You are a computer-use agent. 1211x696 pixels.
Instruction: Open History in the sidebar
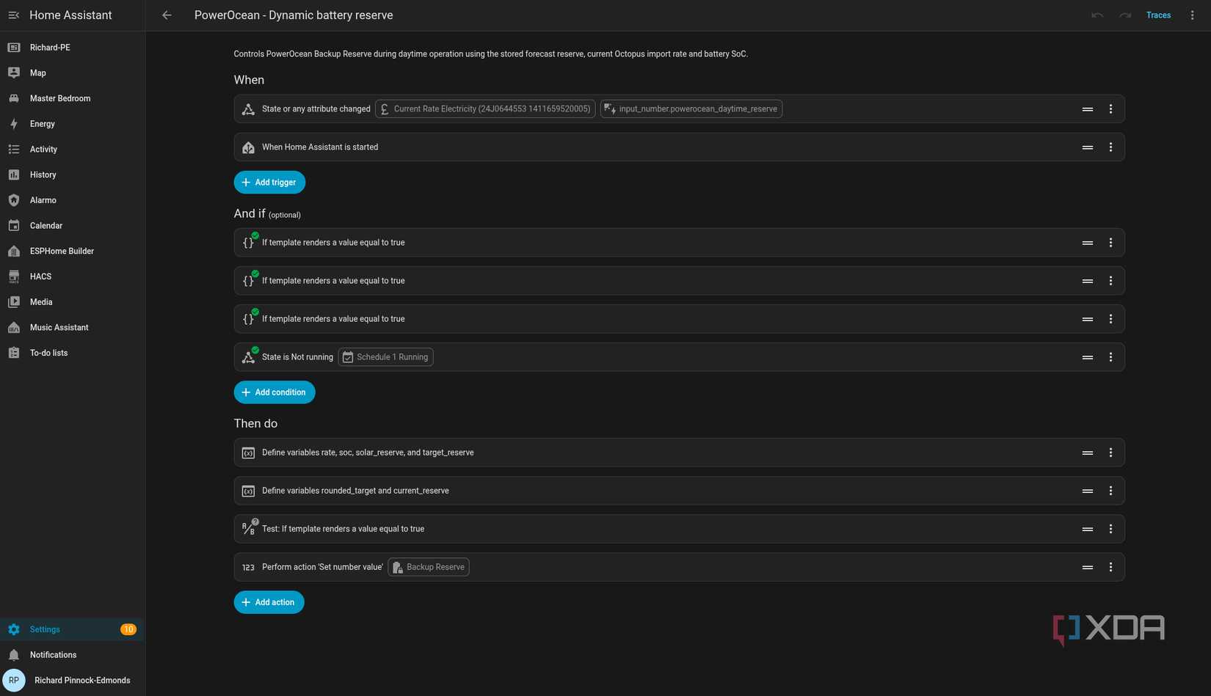coord(73,175)
